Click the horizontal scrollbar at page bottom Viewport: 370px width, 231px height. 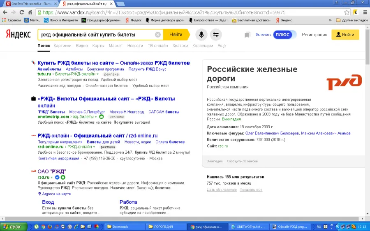pos(181,219)
